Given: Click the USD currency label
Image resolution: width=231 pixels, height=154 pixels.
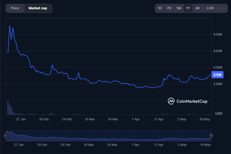Looking at the screenshot, I should (x=218, y=113).
